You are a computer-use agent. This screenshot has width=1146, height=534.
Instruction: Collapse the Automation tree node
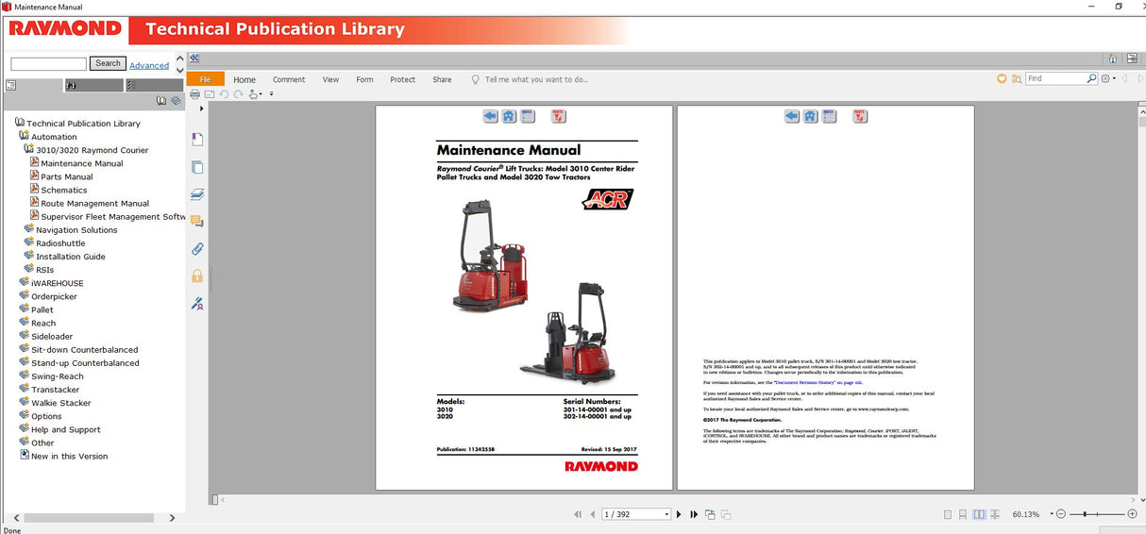click(24, 136)
